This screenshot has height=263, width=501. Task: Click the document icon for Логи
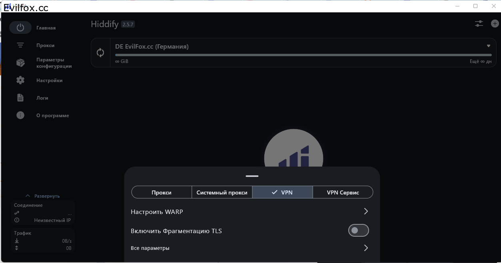click(x=20, y=98)
